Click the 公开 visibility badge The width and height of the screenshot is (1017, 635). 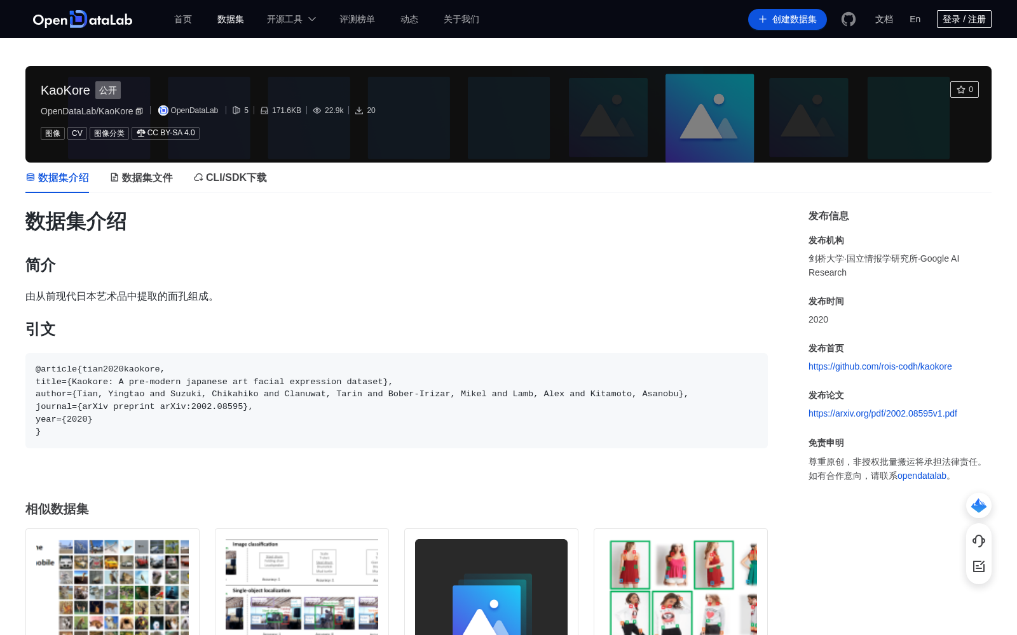[108, 90]
